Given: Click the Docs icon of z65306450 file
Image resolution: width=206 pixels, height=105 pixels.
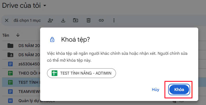Looking at the screenshot, I should (10, 64).
